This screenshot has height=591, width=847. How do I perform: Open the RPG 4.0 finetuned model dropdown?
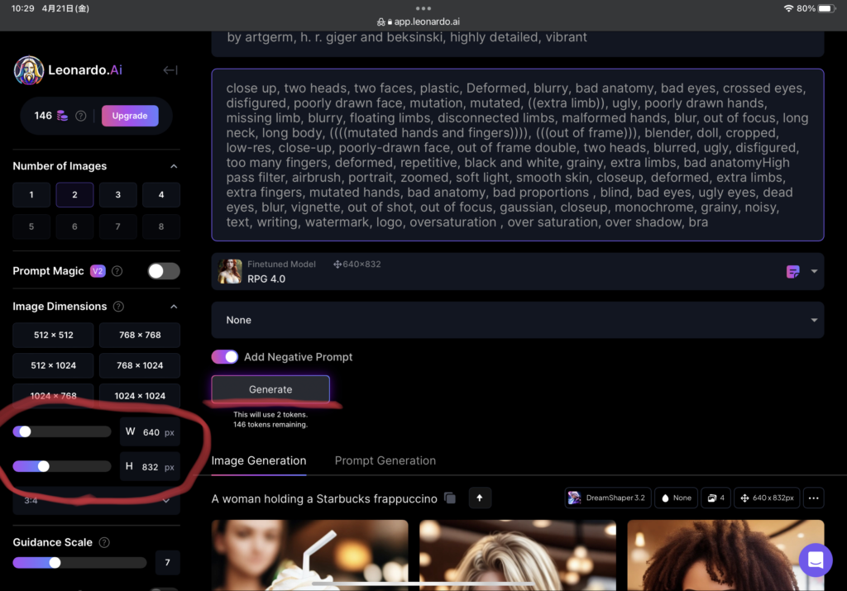[x=814, y=271]
